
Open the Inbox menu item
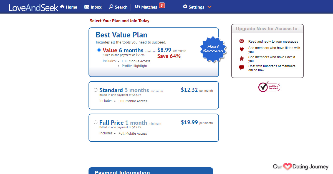93,7
